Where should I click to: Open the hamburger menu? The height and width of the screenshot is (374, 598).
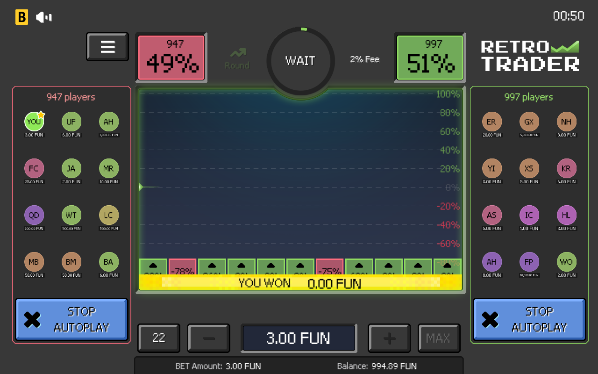107,47
